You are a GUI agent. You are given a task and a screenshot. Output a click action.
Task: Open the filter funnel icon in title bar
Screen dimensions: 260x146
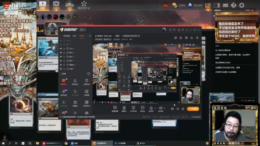coord(183,30)
